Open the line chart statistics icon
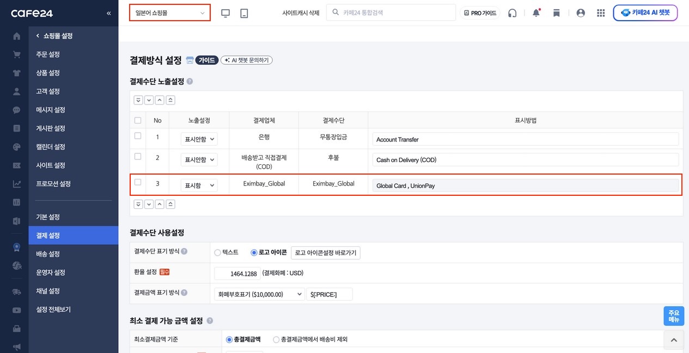This screenshot has height=353, width=689. tap(16, 184)
